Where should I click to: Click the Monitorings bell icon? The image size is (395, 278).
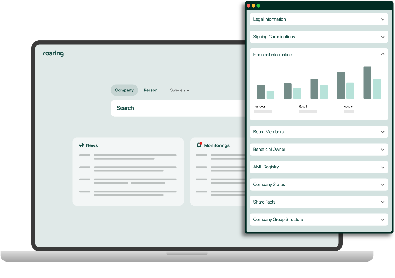pyautogui.click(x=199, y=145)
